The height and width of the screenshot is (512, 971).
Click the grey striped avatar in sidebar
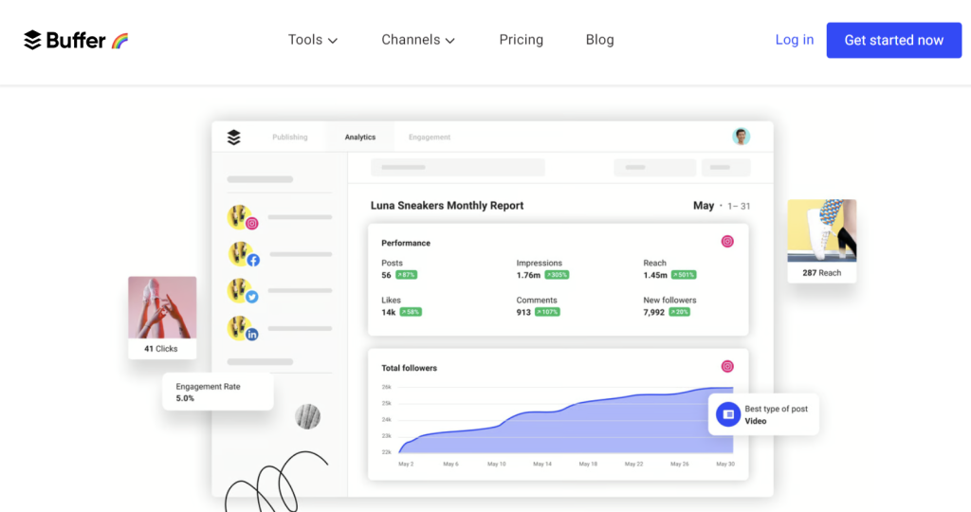click(x=308, y=416)
